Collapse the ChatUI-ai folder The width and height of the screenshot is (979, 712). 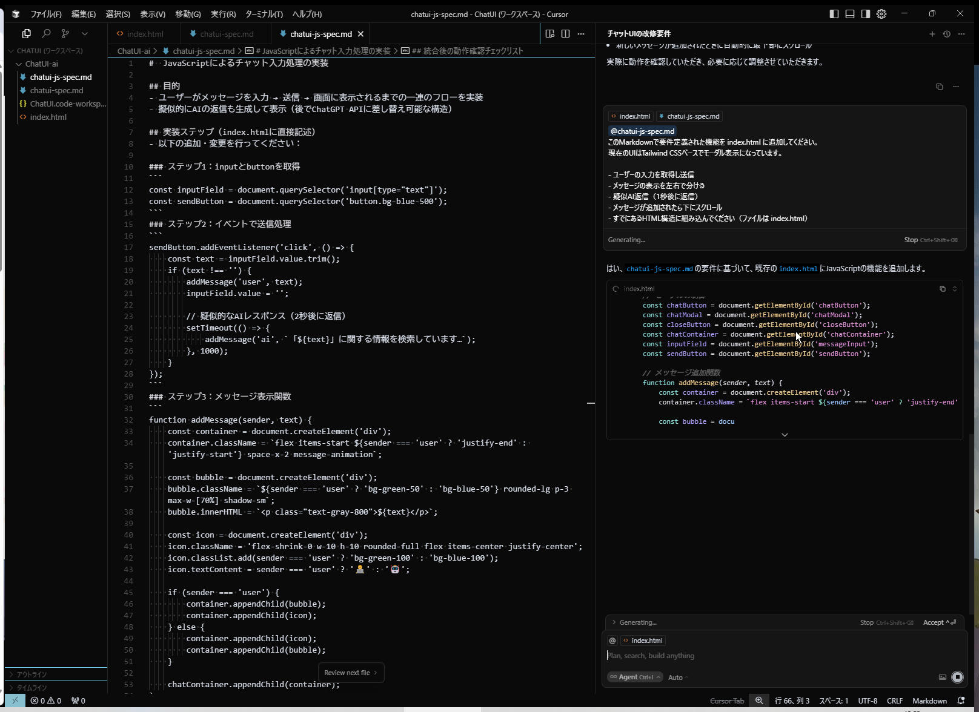tap(41, 64)
